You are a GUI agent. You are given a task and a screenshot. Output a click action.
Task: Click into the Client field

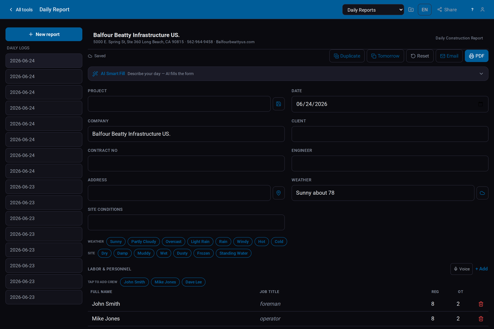coord(390,134)
